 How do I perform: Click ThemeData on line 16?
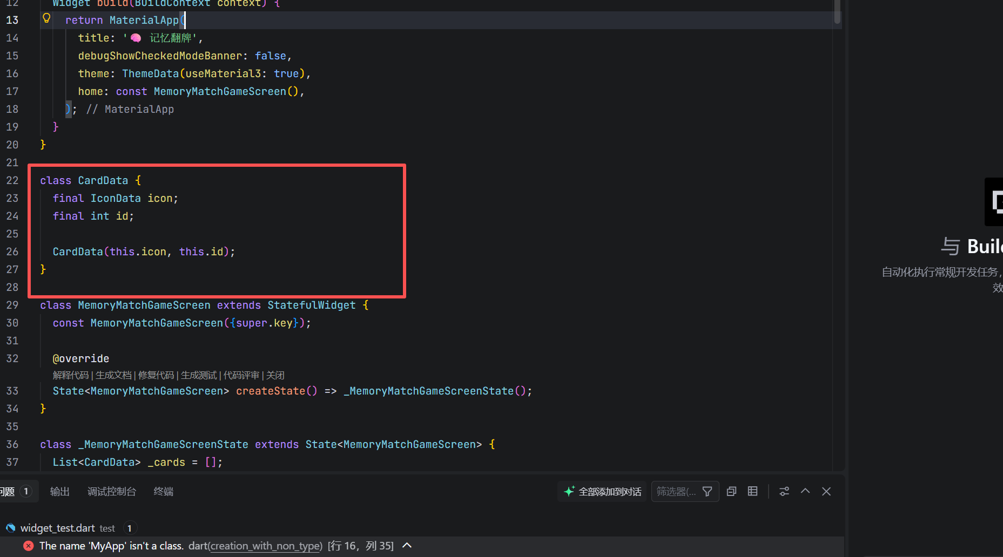pos(150,73)
